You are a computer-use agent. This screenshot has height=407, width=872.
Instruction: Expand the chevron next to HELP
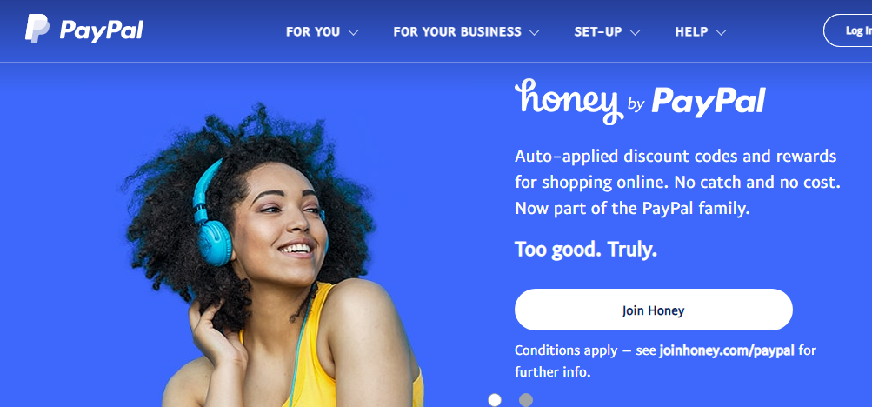[721, 33]
